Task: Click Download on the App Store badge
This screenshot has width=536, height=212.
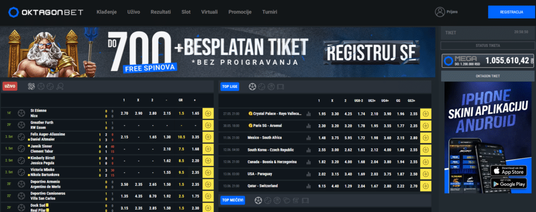Action: [509, 171]
